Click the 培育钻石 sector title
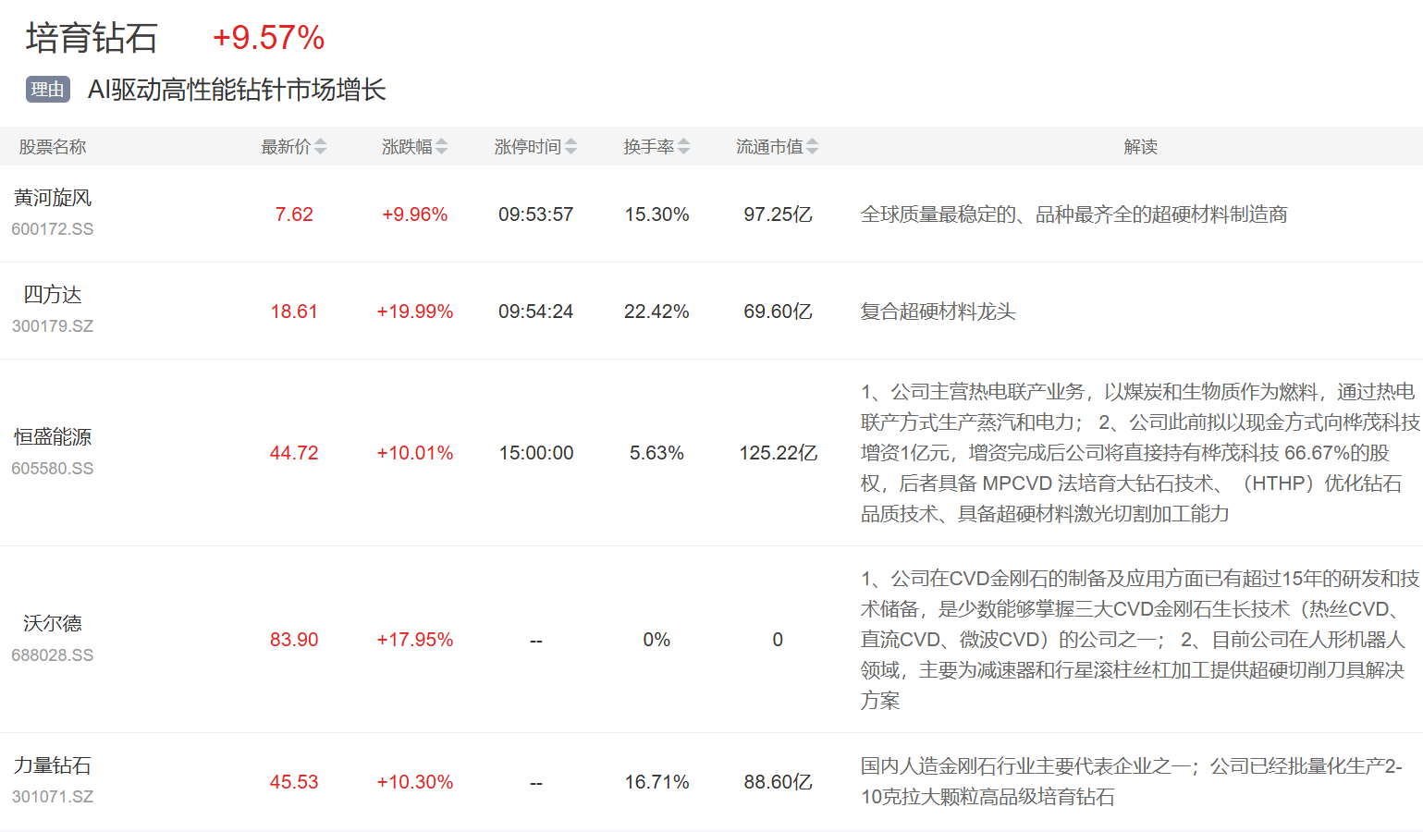The height and width of the screenshot is (832, 1423). [92, 38]
